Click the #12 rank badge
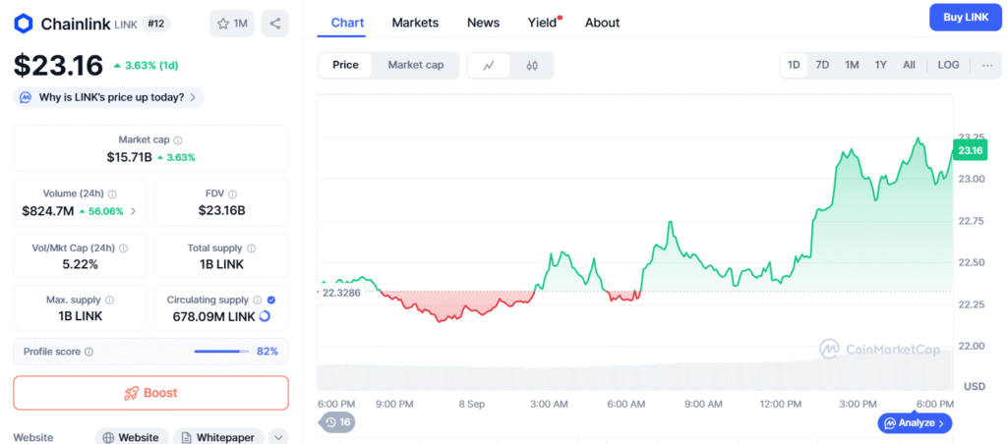The height and width of the screenshot is (444, 1007). click(155, 24)
